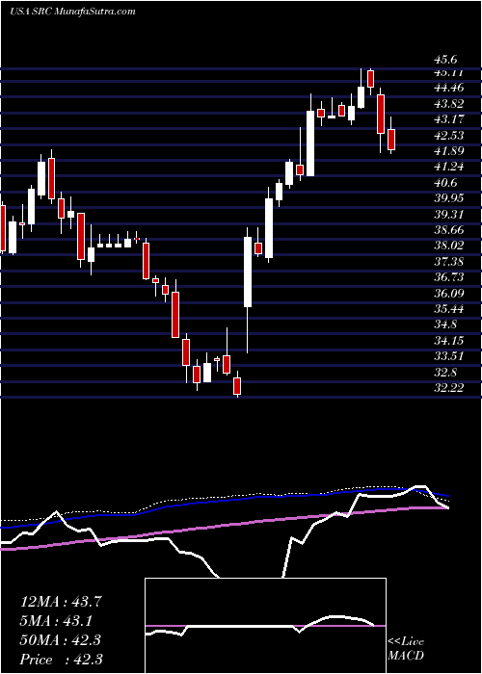Click the USA SRC MunafaSutra.com chart title
The image size is (482, 674).
coord(72,11)
